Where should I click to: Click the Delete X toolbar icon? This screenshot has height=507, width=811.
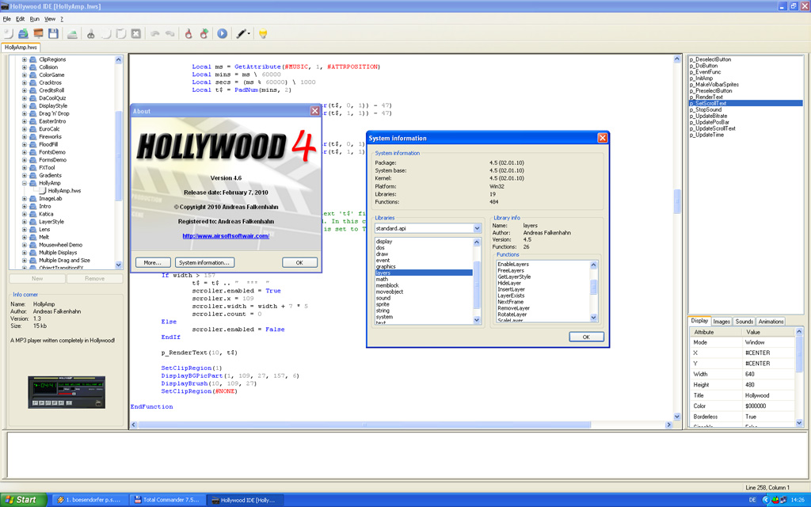point(136,33)
